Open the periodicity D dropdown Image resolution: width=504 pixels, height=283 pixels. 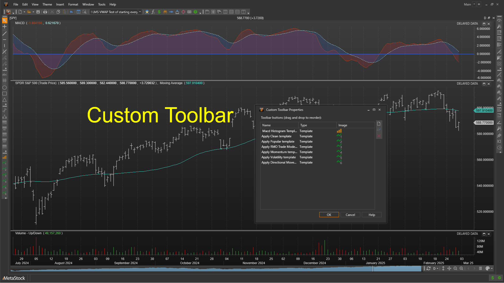tap(435, 268)
